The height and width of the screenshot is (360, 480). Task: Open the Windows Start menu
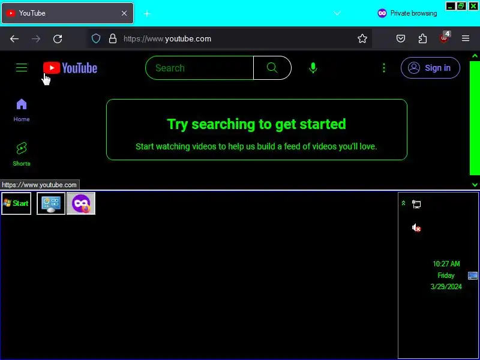tap(16, 203)
